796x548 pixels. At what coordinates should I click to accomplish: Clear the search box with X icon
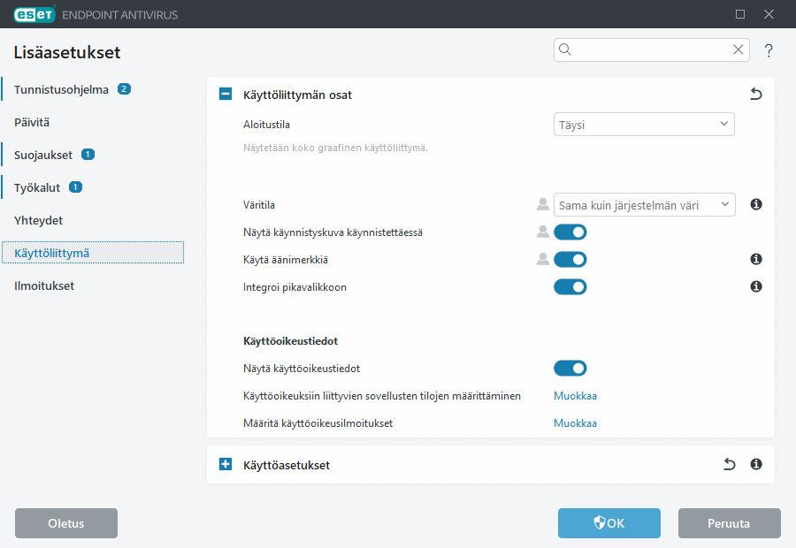738,50
